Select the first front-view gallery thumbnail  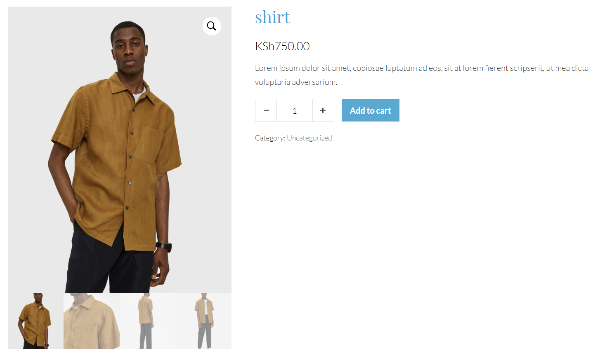(35, 321)
